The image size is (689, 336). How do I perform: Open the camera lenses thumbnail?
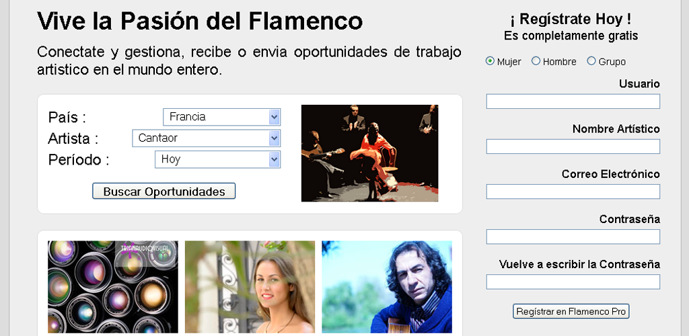point(113,287)
